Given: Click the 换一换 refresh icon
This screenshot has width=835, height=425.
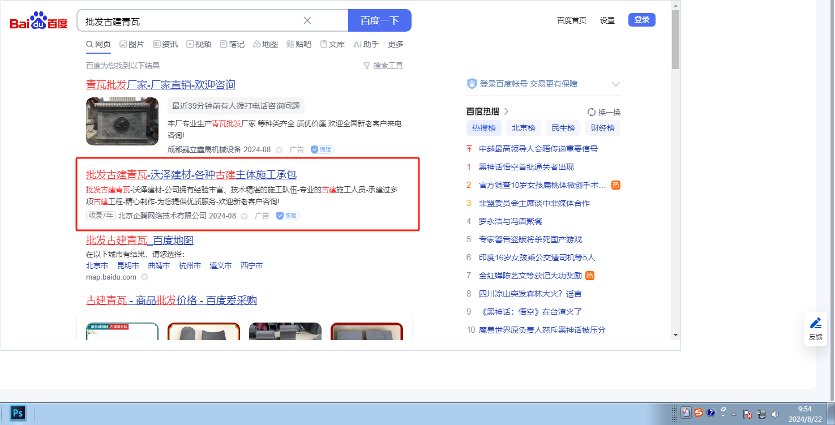Looking at the screenshot, I should coord(592,112).
